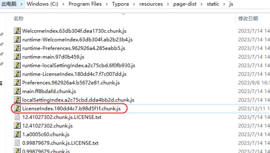Select file name runtime-LicenseIndex.180dd4c7.f7c007dd.js
This screenshot has height=153, width=270.
point(74,74)
